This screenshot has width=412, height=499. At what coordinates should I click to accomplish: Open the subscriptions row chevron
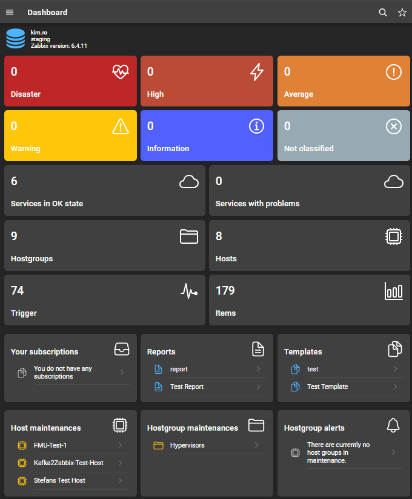[122, 373]
